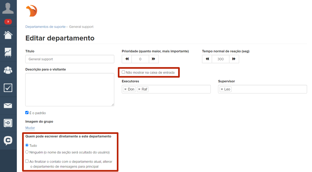Select the 'Ninguém' radio option

click(x=27, y=152)
